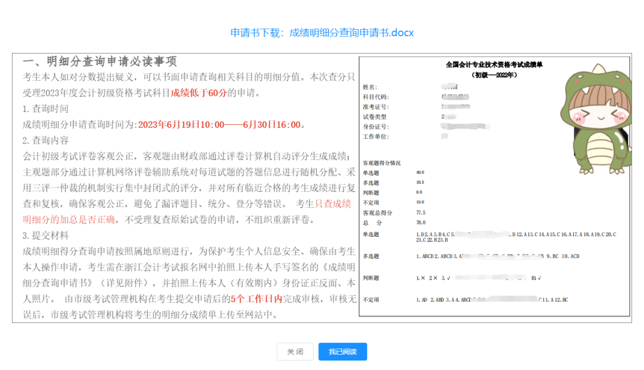This screenshot has height=370, width=644.
Task: Click the 客观总得分 row in the score sheet
Action: pos(377,212)
